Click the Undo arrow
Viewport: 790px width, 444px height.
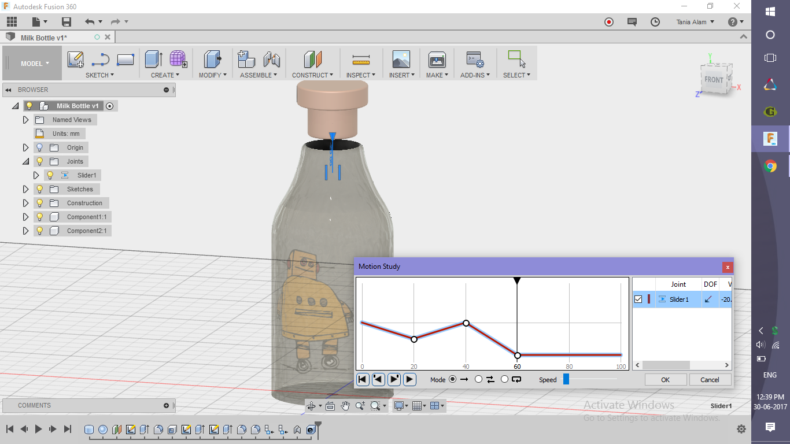tap(90, 22)
